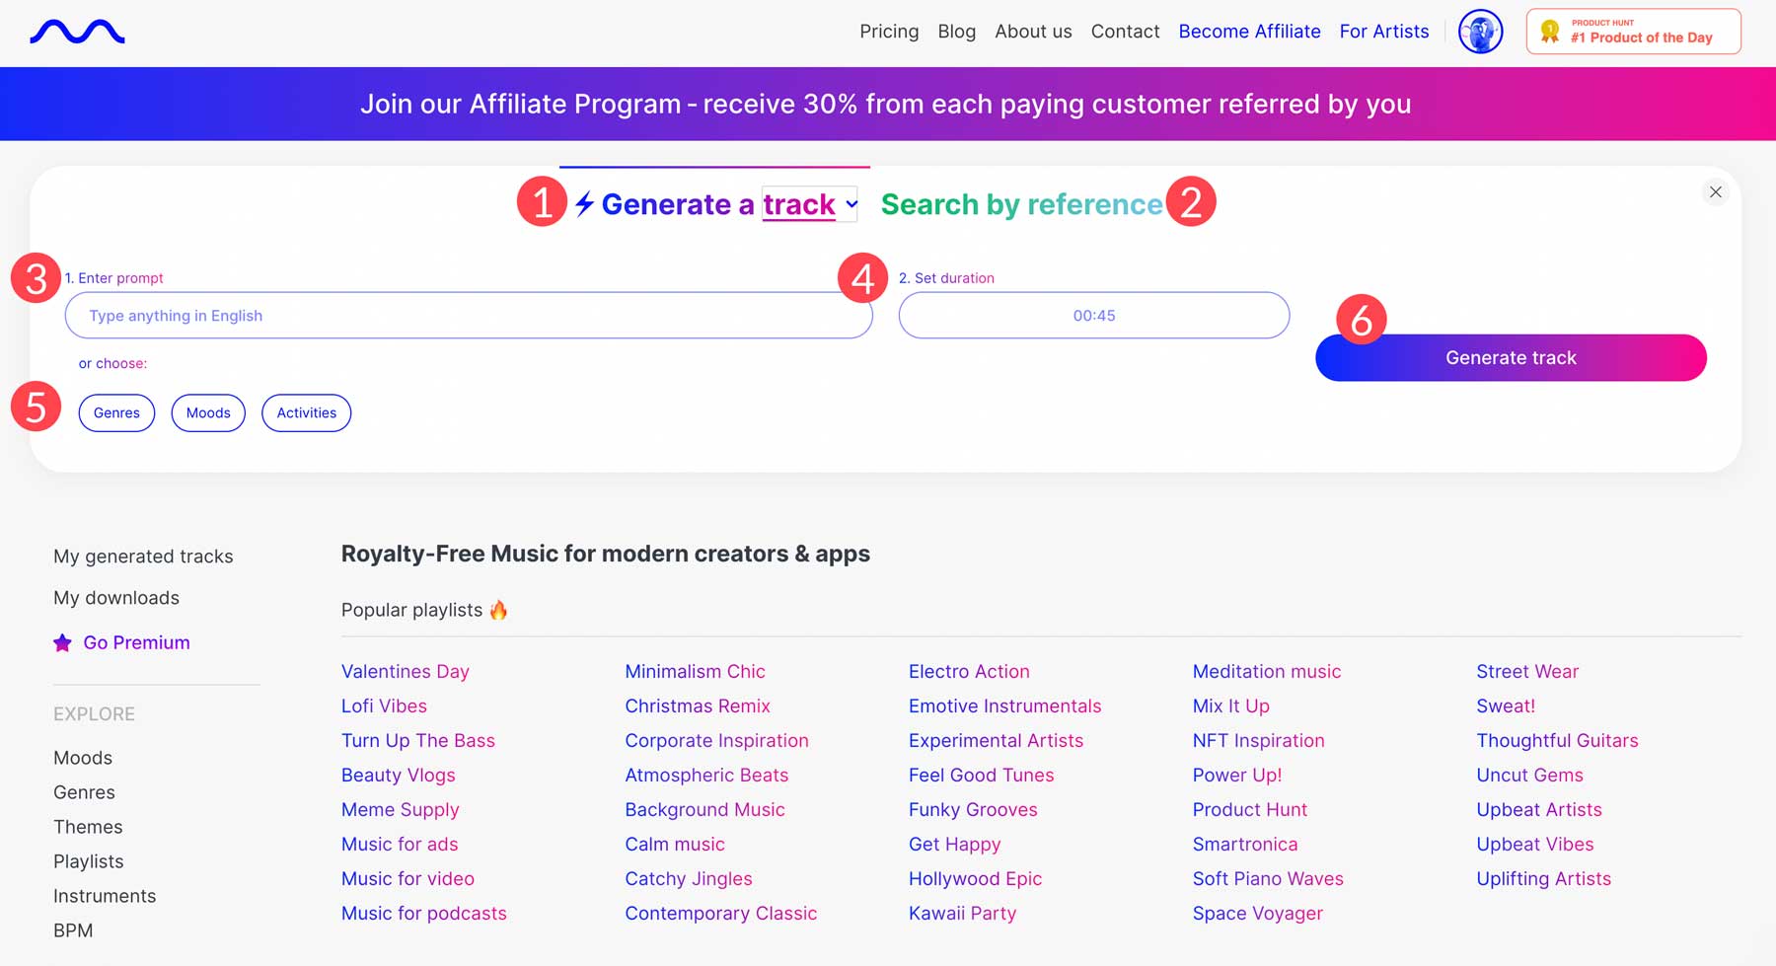Select the Moods chip under the prompt

(207, 412)
